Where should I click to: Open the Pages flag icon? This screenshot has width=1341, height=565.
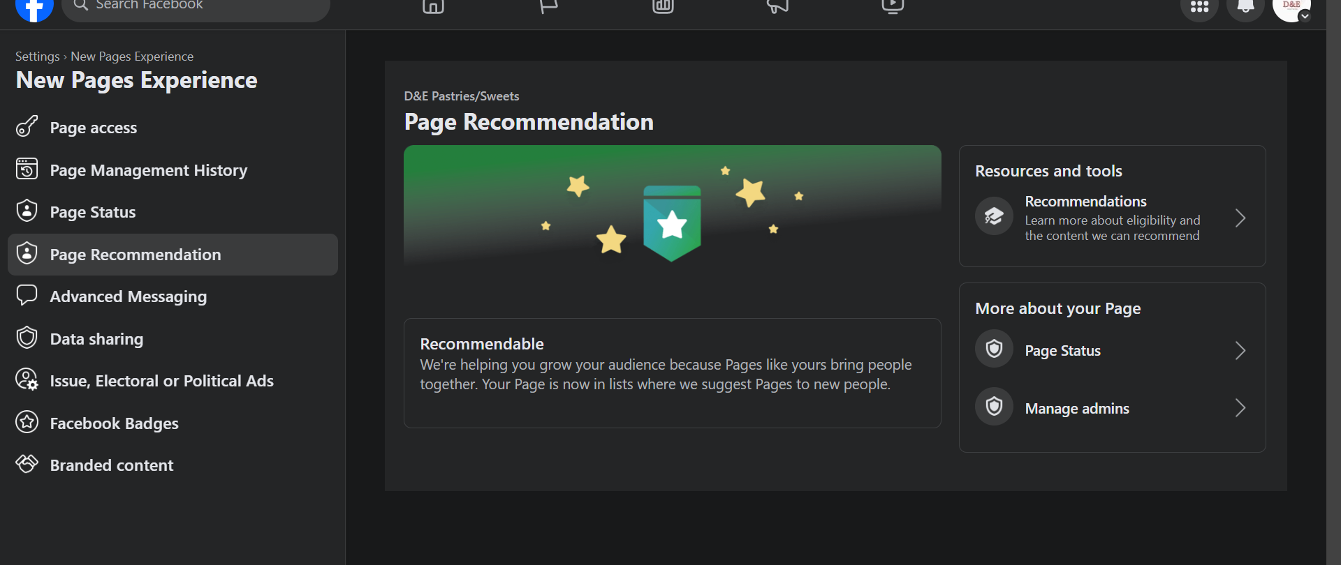(548, 7)
